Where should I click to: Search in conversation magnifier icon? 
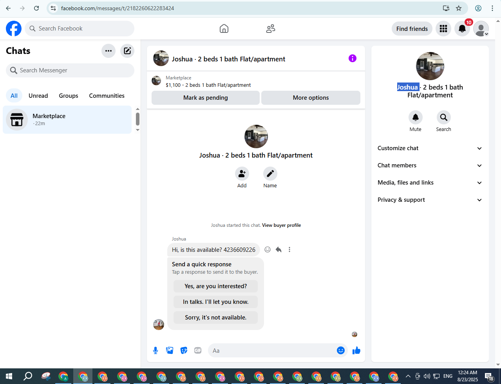point(444,117)
